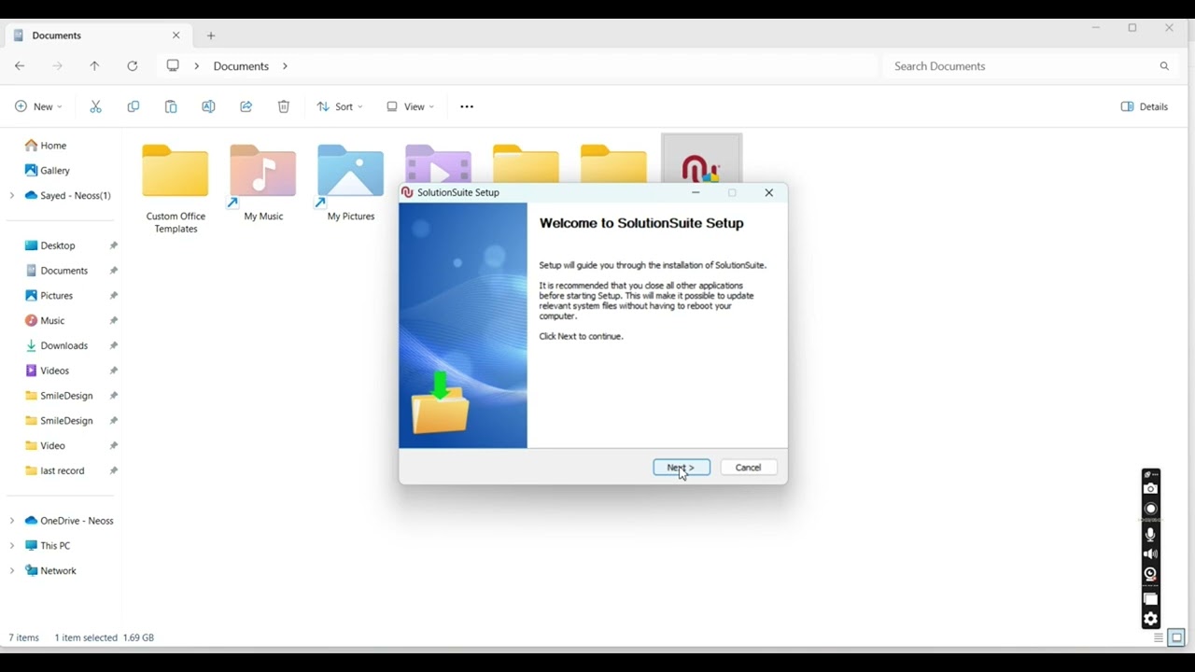Switch to details list view icon

coord(1159,638)
